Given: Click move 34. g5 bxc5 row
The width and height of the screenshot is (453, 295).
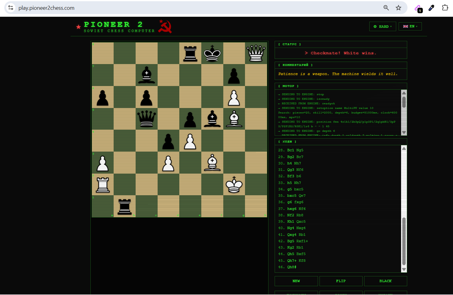Looking at the screenshot, I should [291, 189].
